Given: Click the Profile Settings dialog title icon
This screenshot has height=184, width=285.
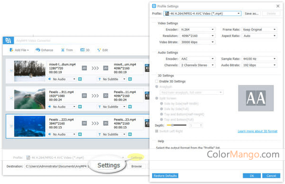Looking at the screenshot, I should (154, 6).
